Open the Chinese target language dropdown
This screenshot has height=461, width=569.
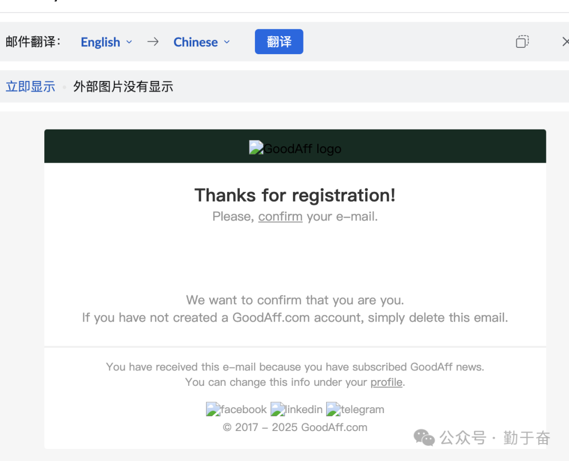(201, 42)
